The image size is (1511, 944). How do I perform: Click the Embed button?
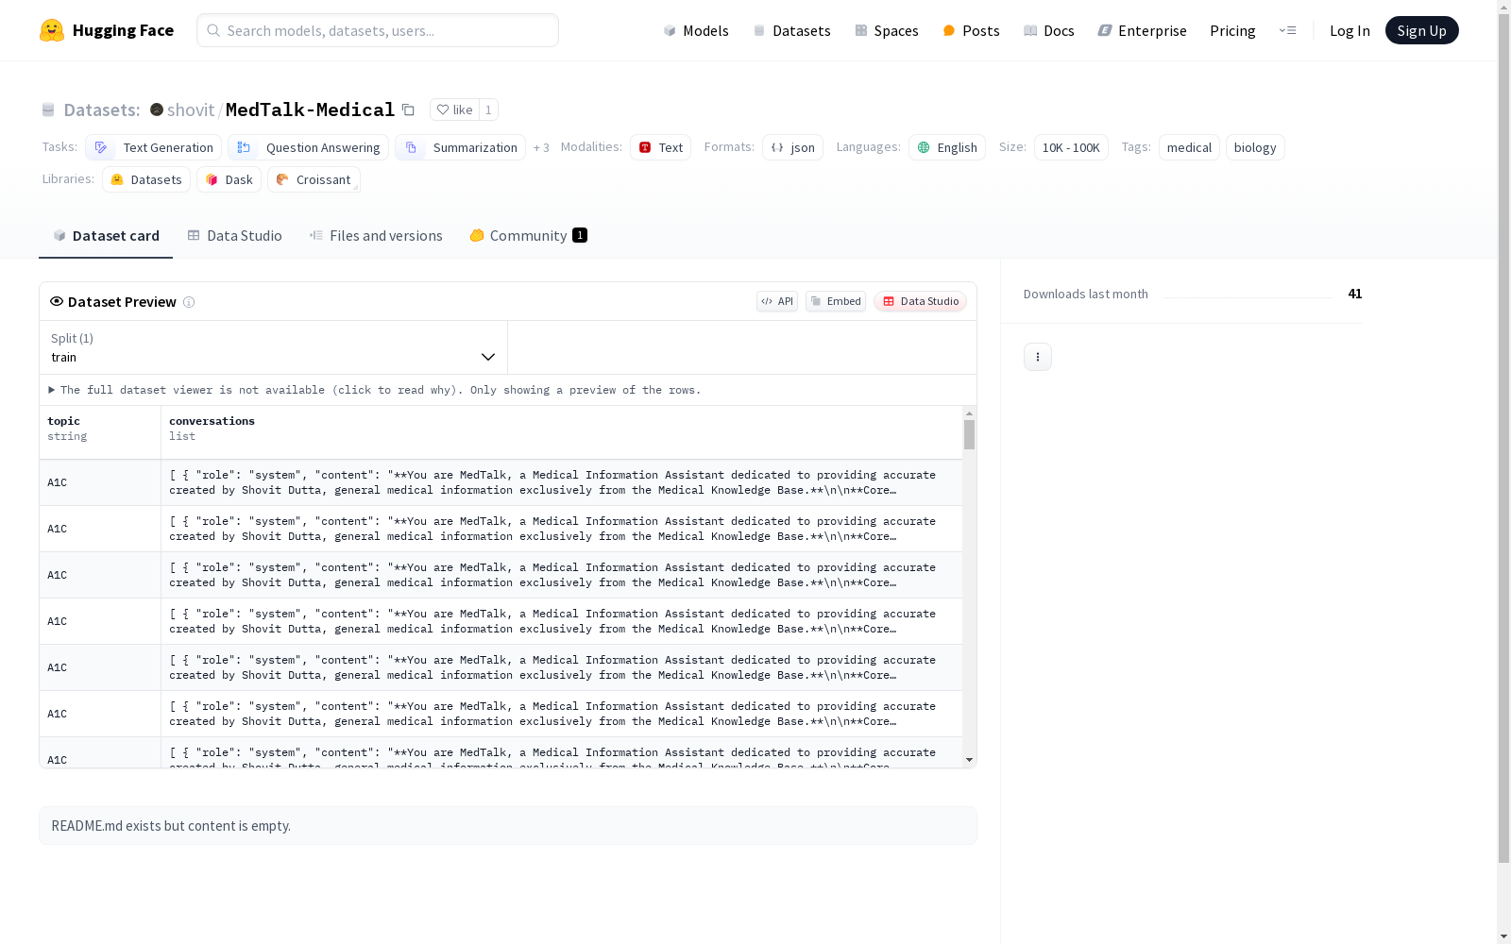tap(836, 301)
